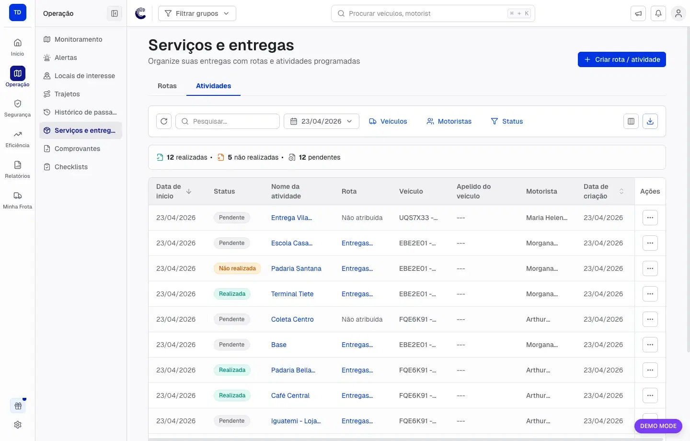Screen dimensions: 690x441
Task: Refresh the activities list
Action: 164,121
